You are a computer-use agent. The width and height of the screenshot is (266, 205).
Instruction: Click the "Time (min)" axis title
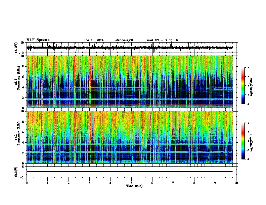[134, 186]
